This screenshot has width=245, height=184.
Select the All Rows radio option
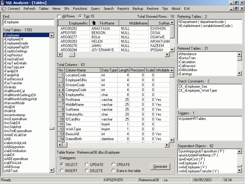tap(59, 16)
